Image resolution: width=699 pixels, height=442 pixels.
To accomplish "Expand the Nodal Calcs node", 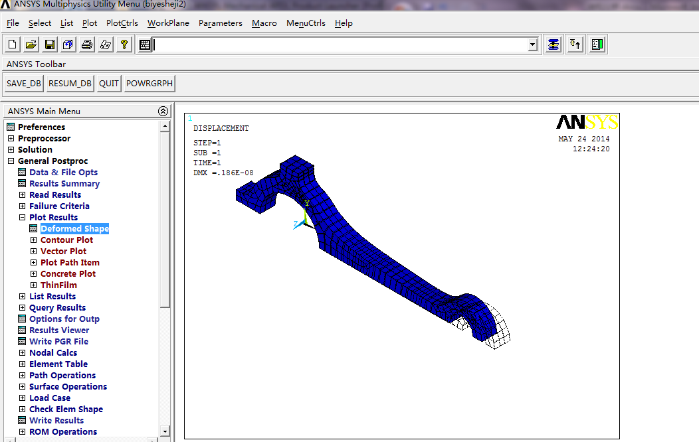I will [x=22, y=352].
